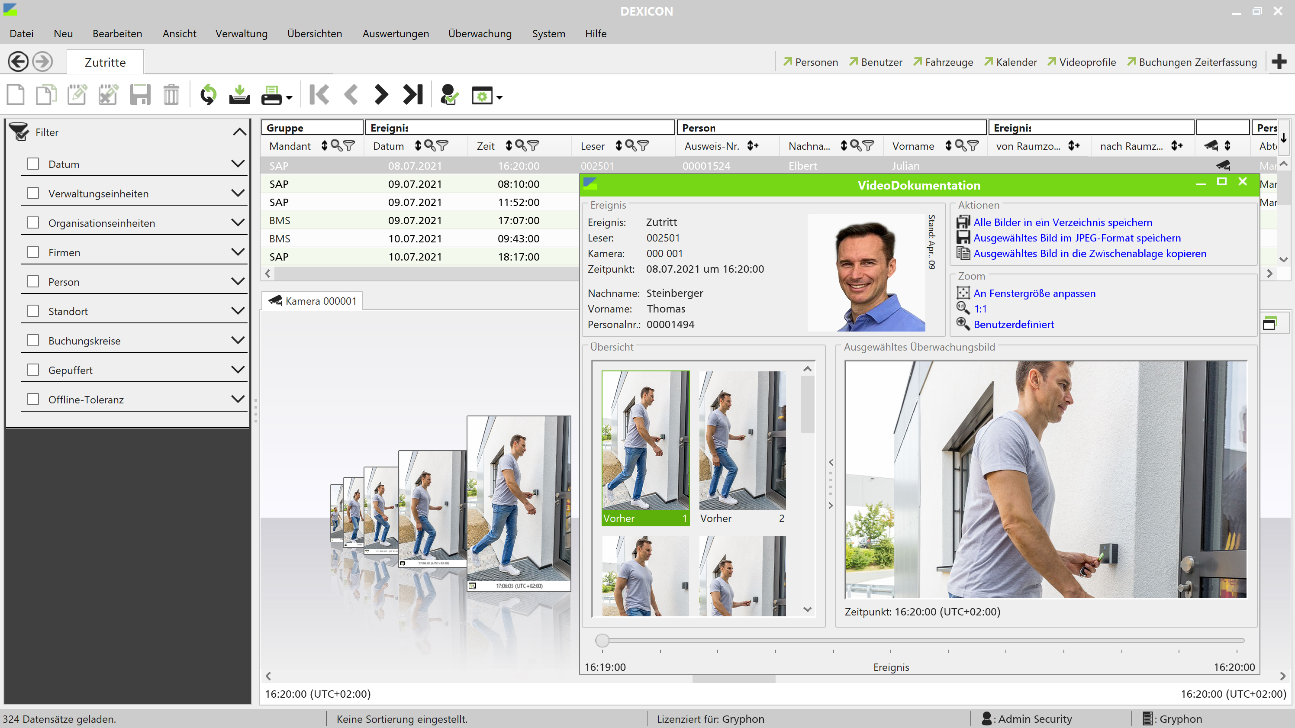Expand the Standort filter chevron
1295x728 pixels.
238,311
